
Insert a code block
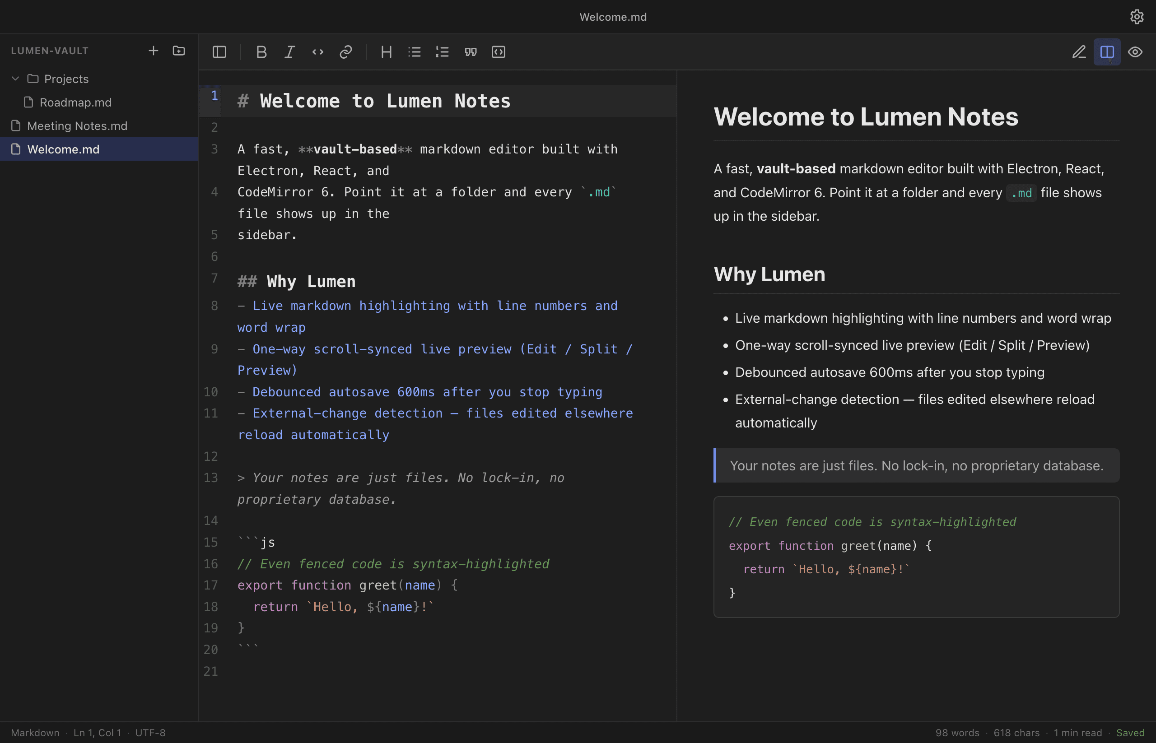(x=499, y=52)
